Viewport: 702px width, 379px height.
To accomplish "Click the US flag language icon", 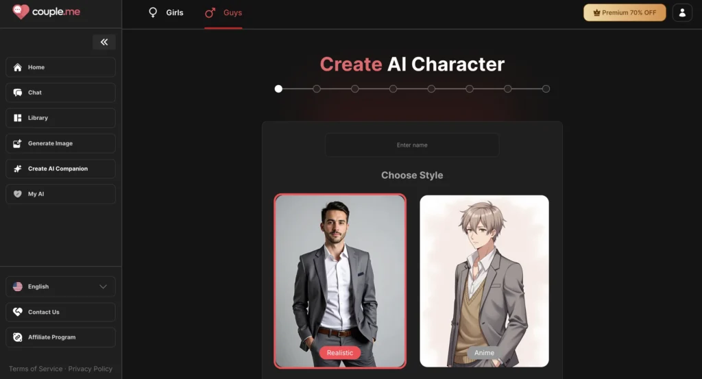I will pyautogui.click(x=17, y=286).
